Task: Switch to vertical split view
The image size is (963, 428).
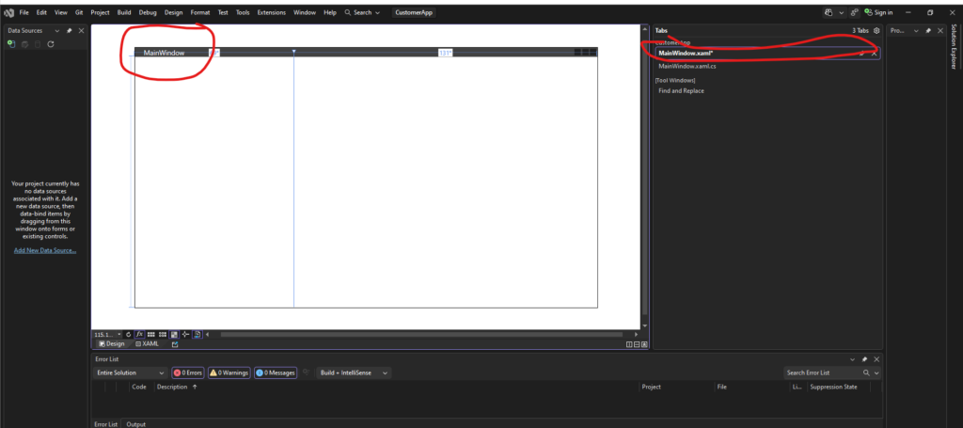Action: coord(629,344)
